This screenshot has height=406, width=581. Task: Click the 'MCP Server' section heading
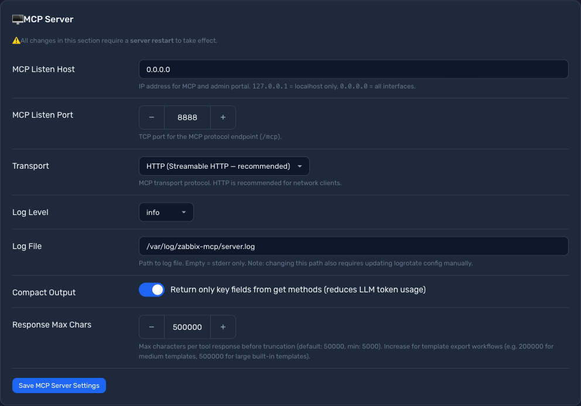tap(48, 19)
